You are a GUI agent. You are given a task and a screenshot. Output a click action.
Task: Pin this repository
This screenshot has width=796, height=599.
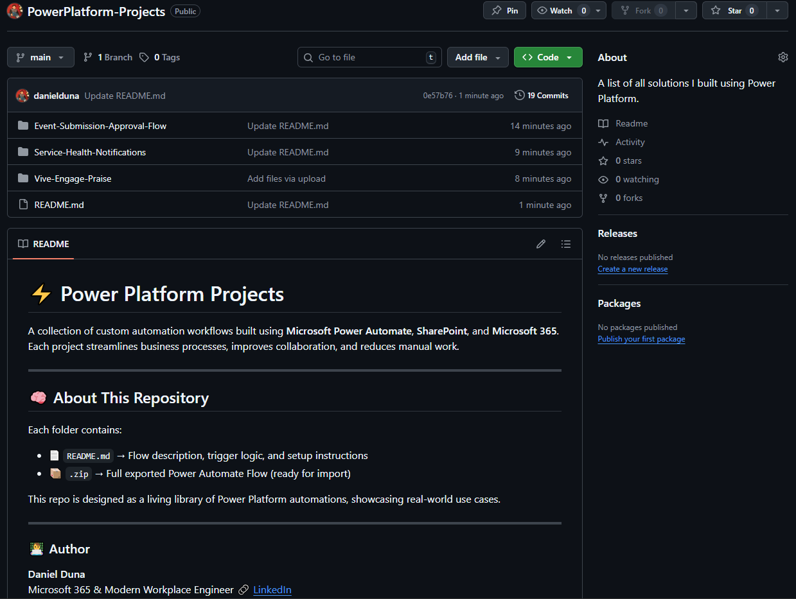(504, 10)
